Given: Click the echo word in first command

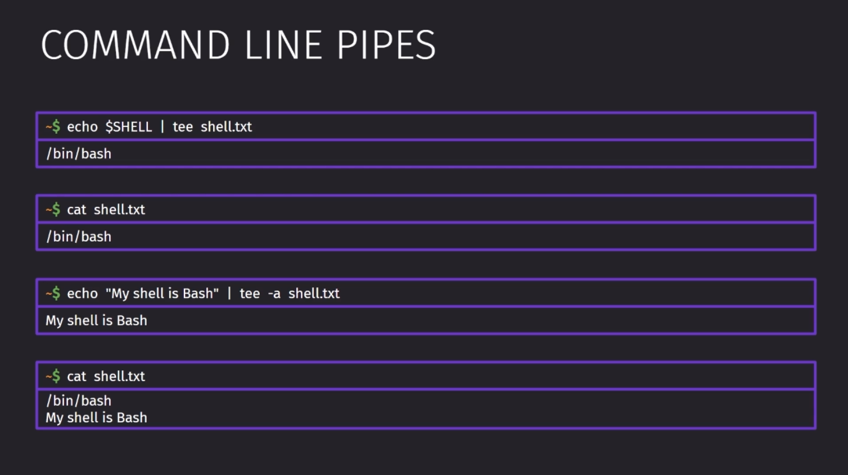Looking at the screenshot, I should coord(82,127).
